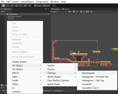This screenshot has width=118, height=94.
Task: Create Isometric Z as Y tilemap
Action: pos(97,88)
